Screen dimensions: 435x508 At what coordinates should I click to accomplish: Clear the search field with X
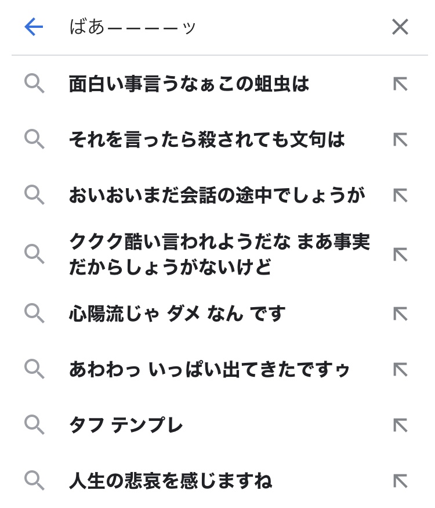pos(400,27)
